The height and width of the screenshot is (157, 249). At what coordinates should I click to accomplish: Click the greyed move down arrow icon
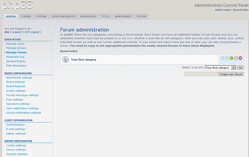click(x=227, y=58)
